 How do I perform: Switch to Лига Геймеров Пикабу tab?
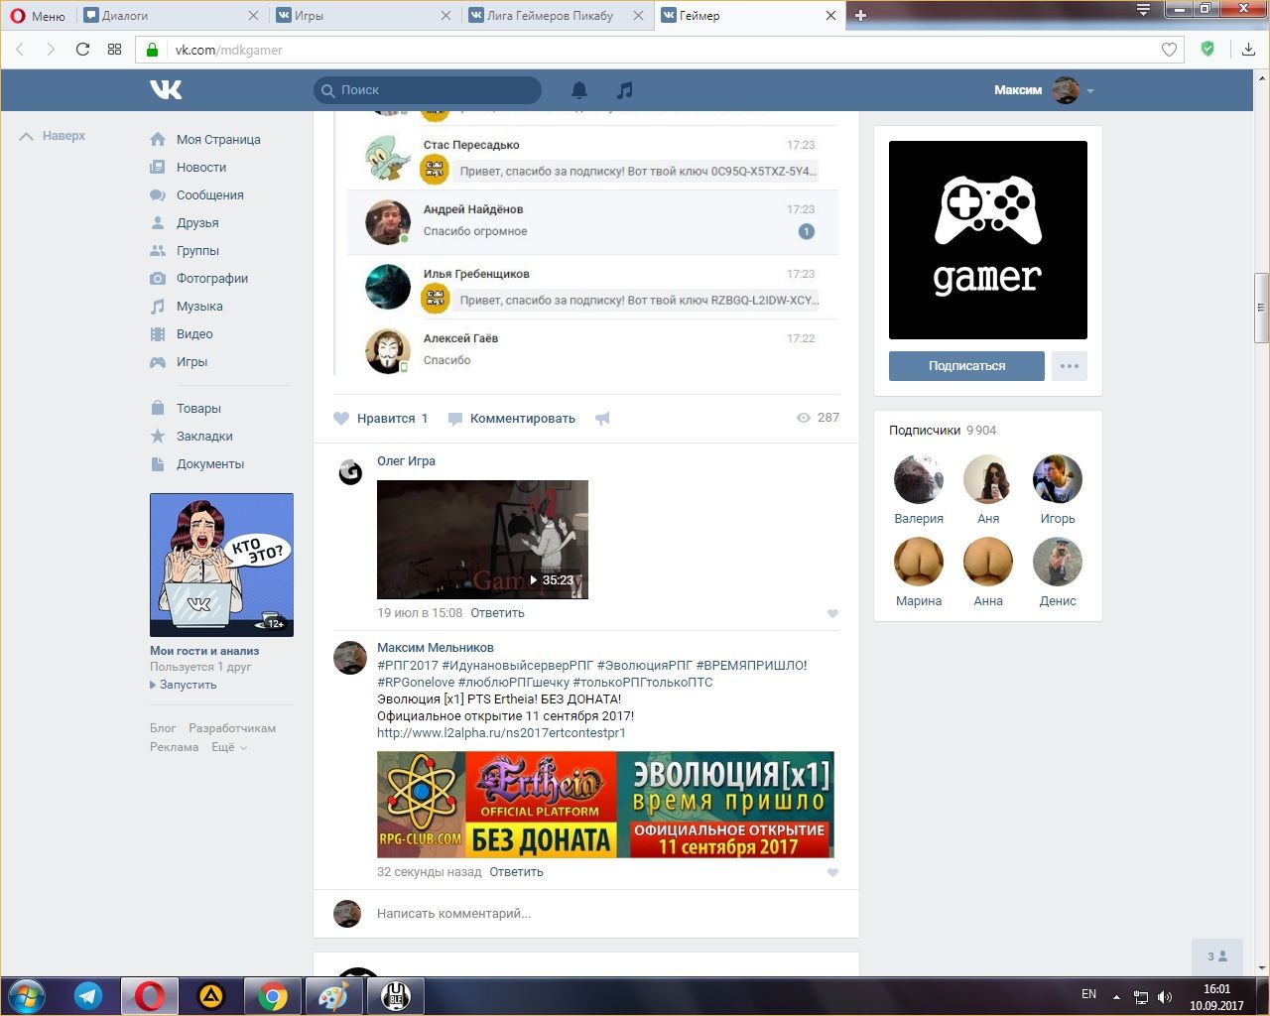point(556,15)
